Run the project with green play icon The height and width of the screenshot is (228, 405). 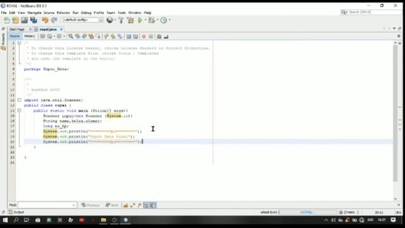tap(140, 20)
